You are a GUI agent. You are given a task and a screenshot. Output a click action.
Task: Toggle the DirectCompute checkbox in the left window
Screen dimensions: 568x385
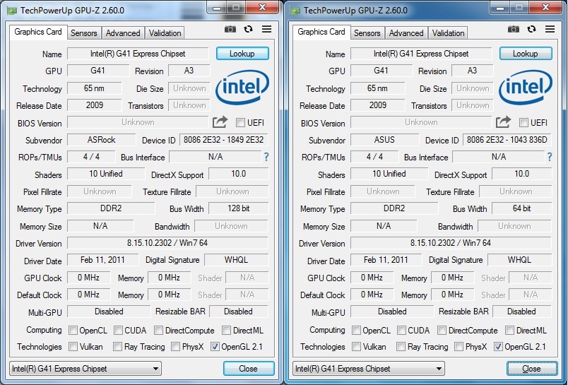pos(158,331)
